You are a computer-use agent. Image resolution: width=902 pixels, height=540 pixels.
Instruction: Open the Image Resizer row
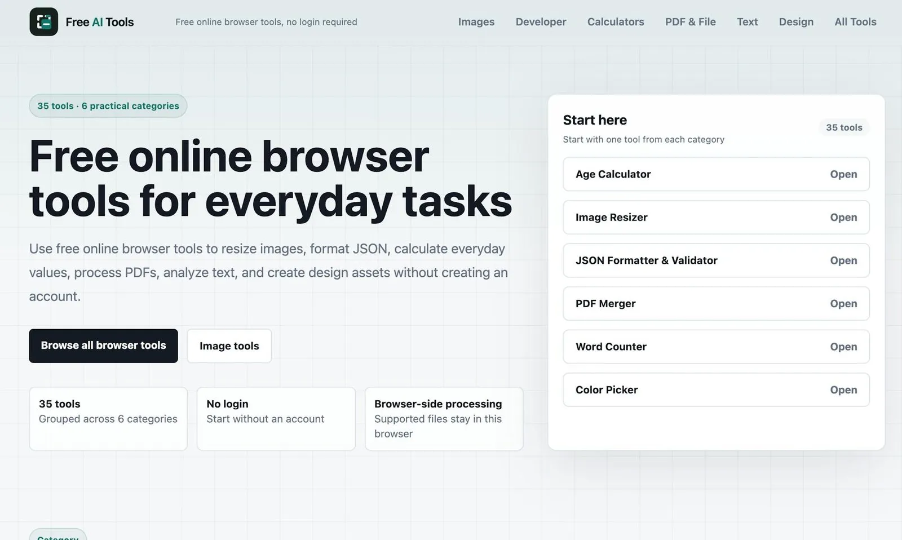click(x=716, y=217)
